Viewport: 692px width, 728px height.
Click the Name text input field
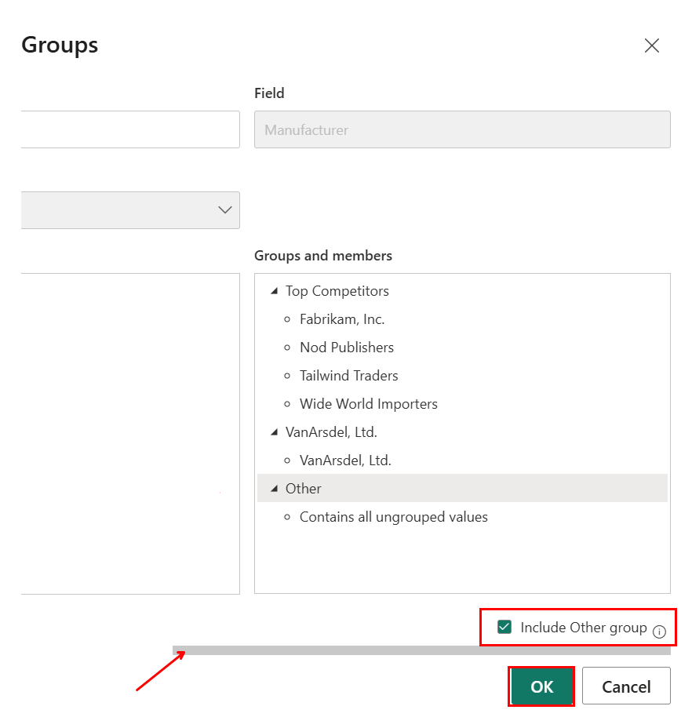[x=129, y=129]
